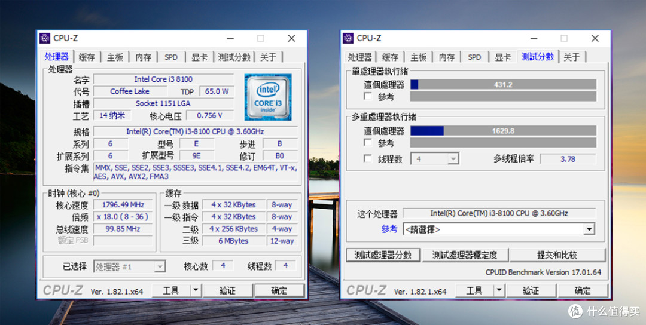
Task: Click the 核心速度 field 1796.49 MHz
Action: pyautogui.click(x=123, y=204)
